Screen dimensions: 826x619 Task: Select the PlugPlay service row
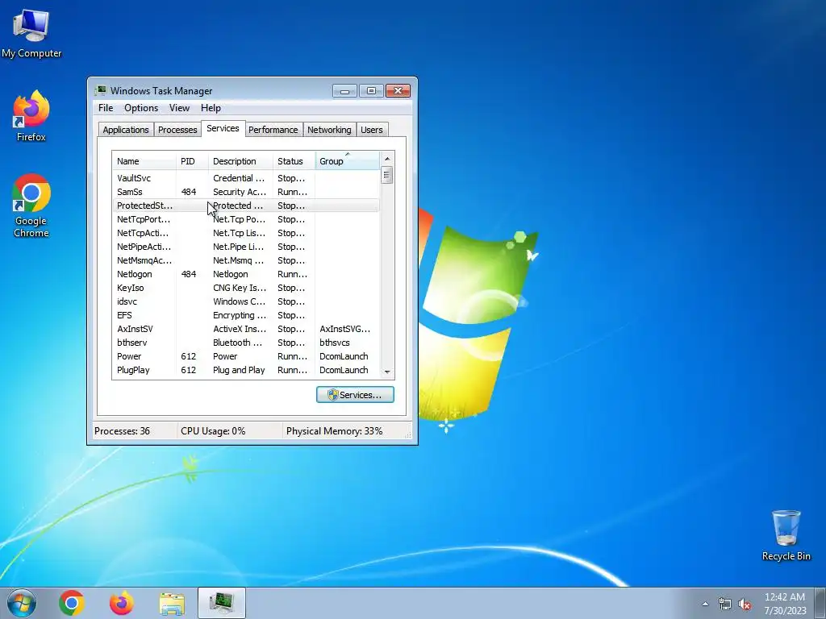pos(245,370)
